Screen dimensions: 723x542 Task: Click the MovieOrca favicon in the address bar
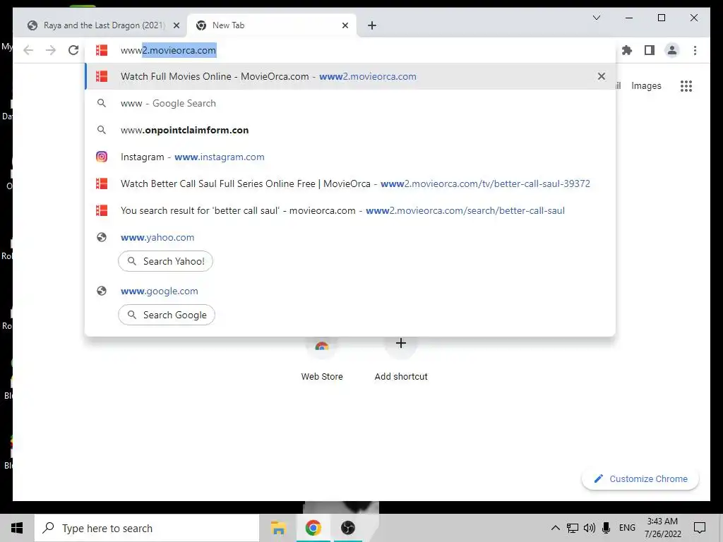coord(102,50)
